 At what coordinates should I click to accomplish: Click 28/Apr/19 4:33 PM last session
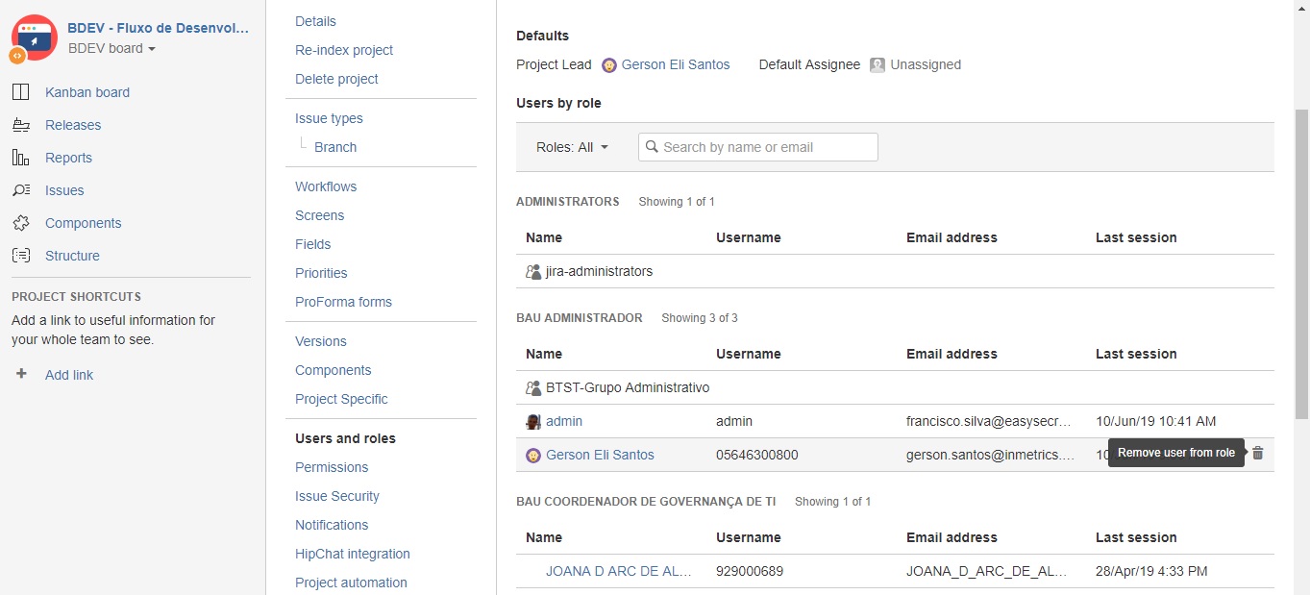click(x=1151, y=571)
